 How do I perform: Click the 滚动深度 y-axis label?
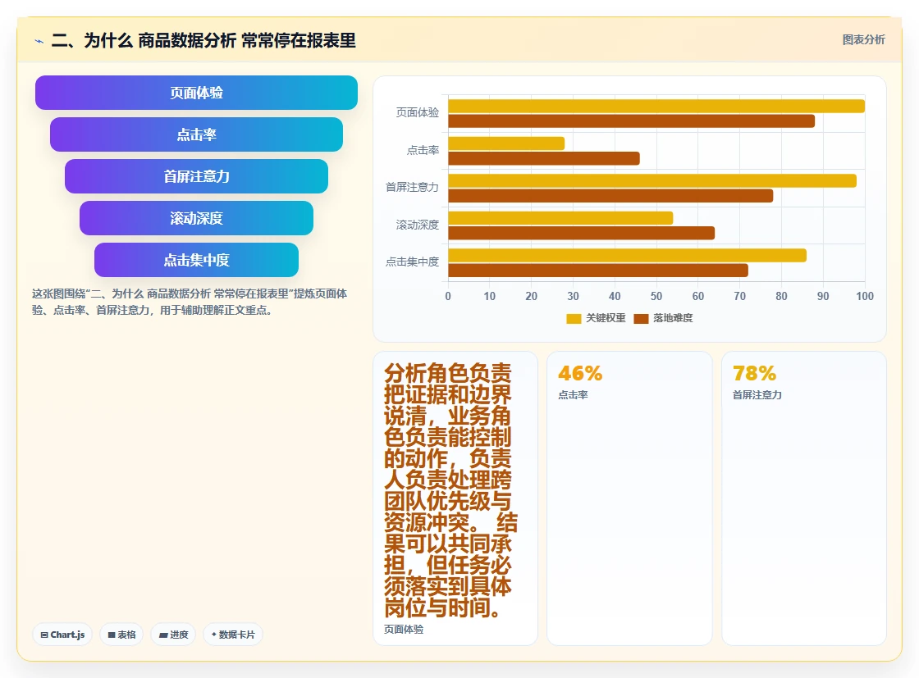(418, 225)
